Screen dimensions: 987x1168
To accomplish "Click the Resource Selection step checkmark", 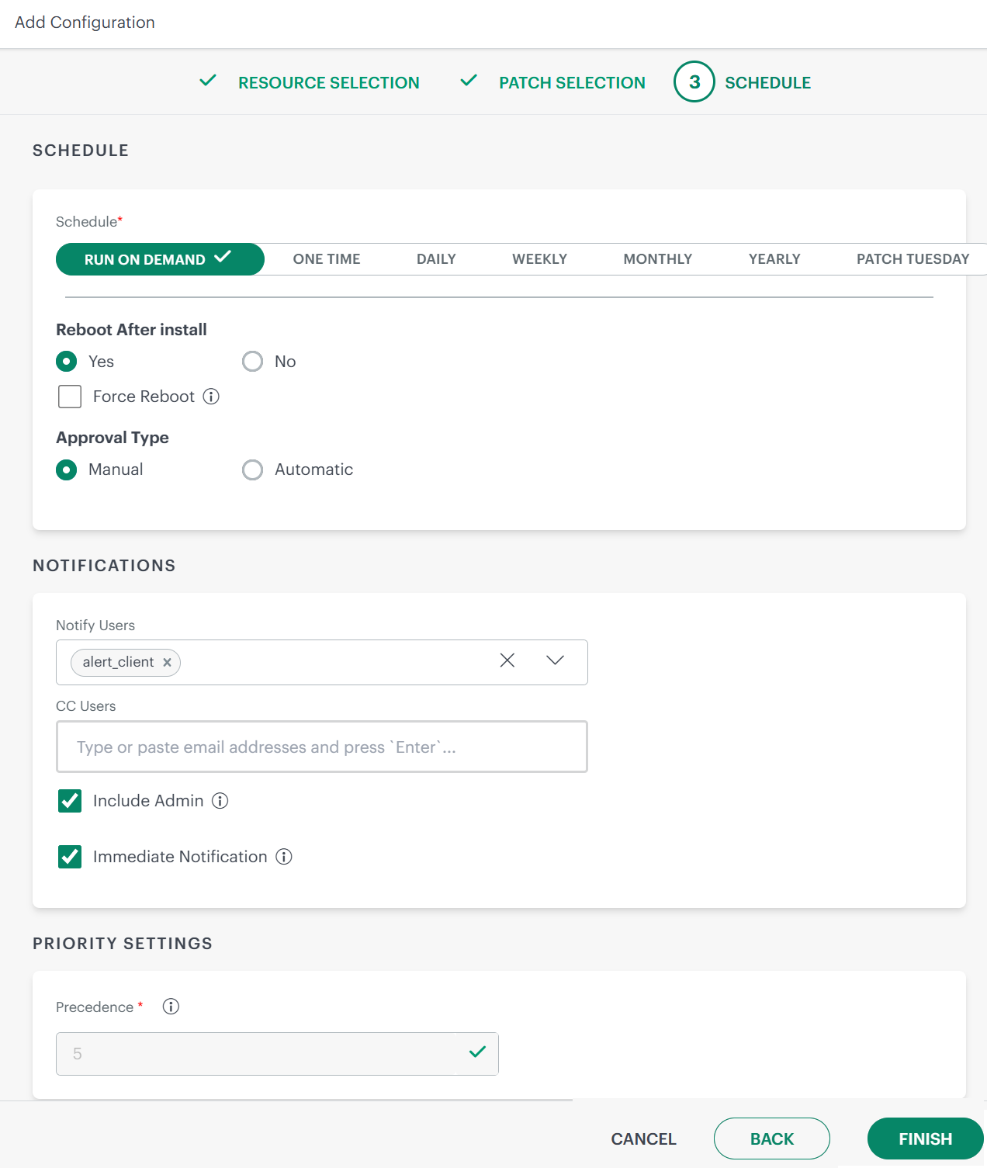I will pos(208,81).
